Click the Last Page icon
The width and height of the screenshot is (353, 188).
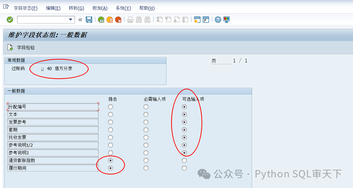point(185,20)
